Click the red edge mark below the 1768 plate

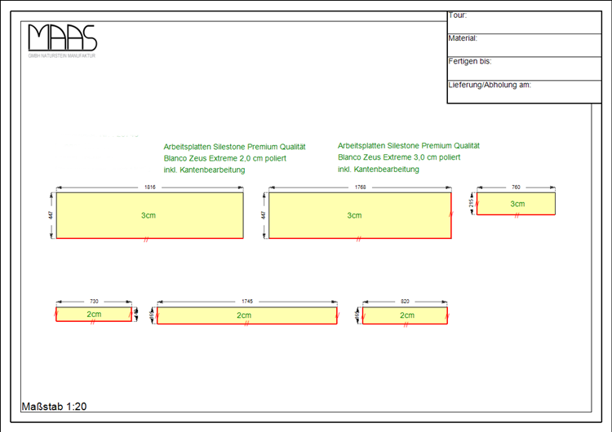coord(359,240)
